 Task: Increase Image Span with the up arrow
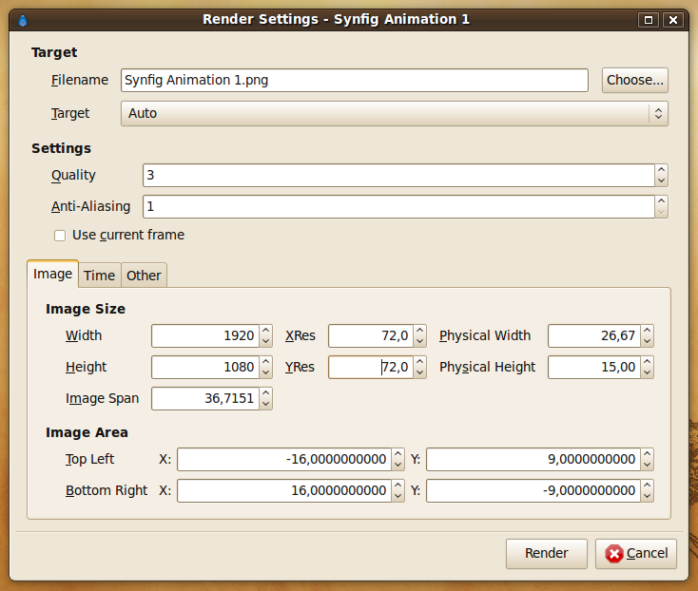pyautogui.click(x=265, y=393)
